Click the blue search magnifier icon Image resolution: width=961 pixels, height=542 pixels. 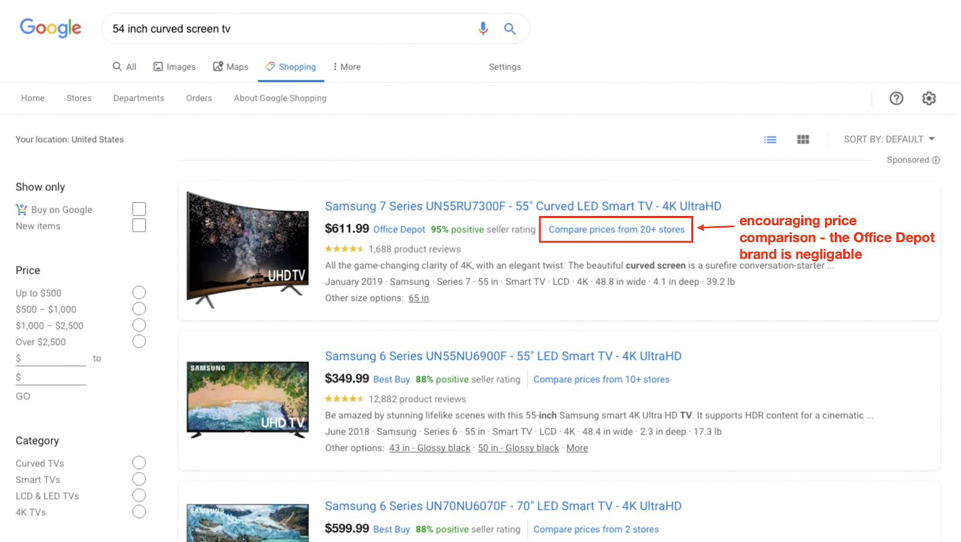click(510, 29)
